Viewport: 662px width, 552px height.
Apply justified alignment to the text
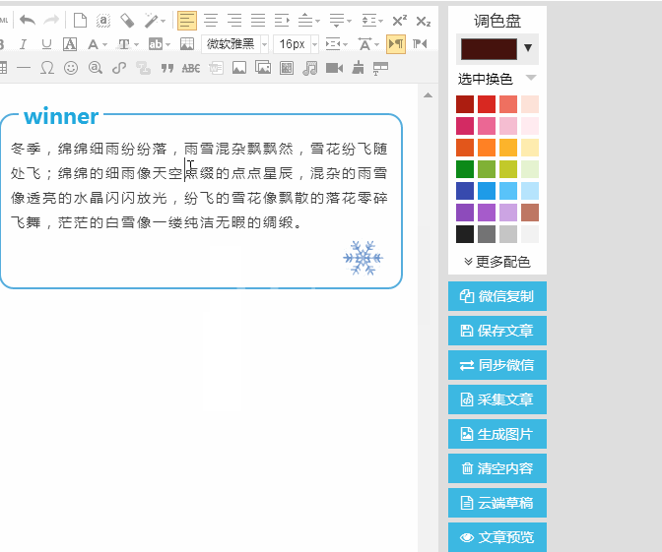tap(258, 21)
